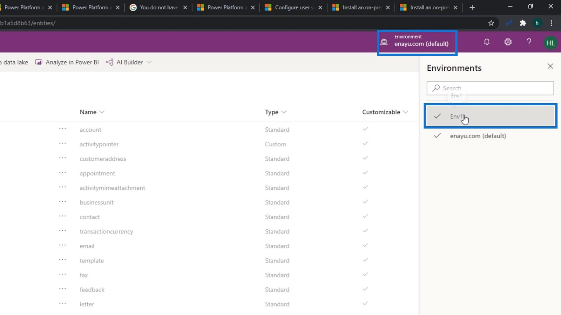The image size is (561, 315).
Task: Click the Analyze in Power BI icon
Action: pos(39,62)
